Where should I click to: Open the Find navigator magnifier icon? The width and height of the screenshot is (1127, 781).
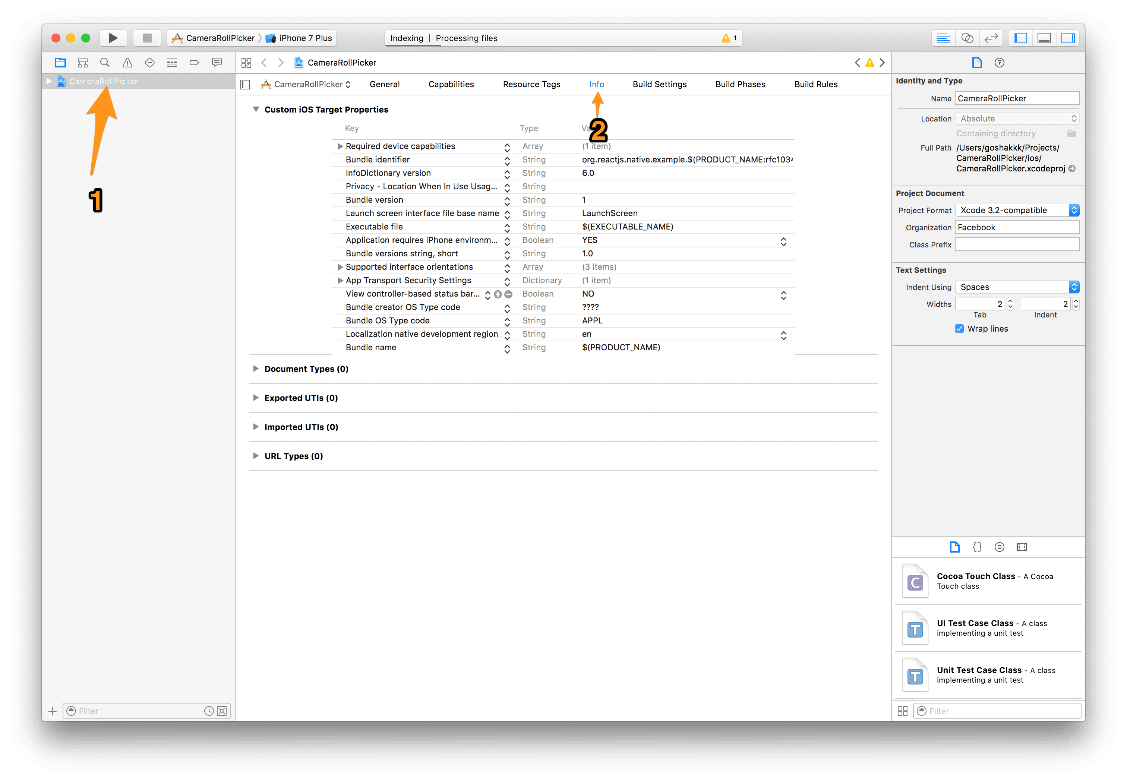105,63
